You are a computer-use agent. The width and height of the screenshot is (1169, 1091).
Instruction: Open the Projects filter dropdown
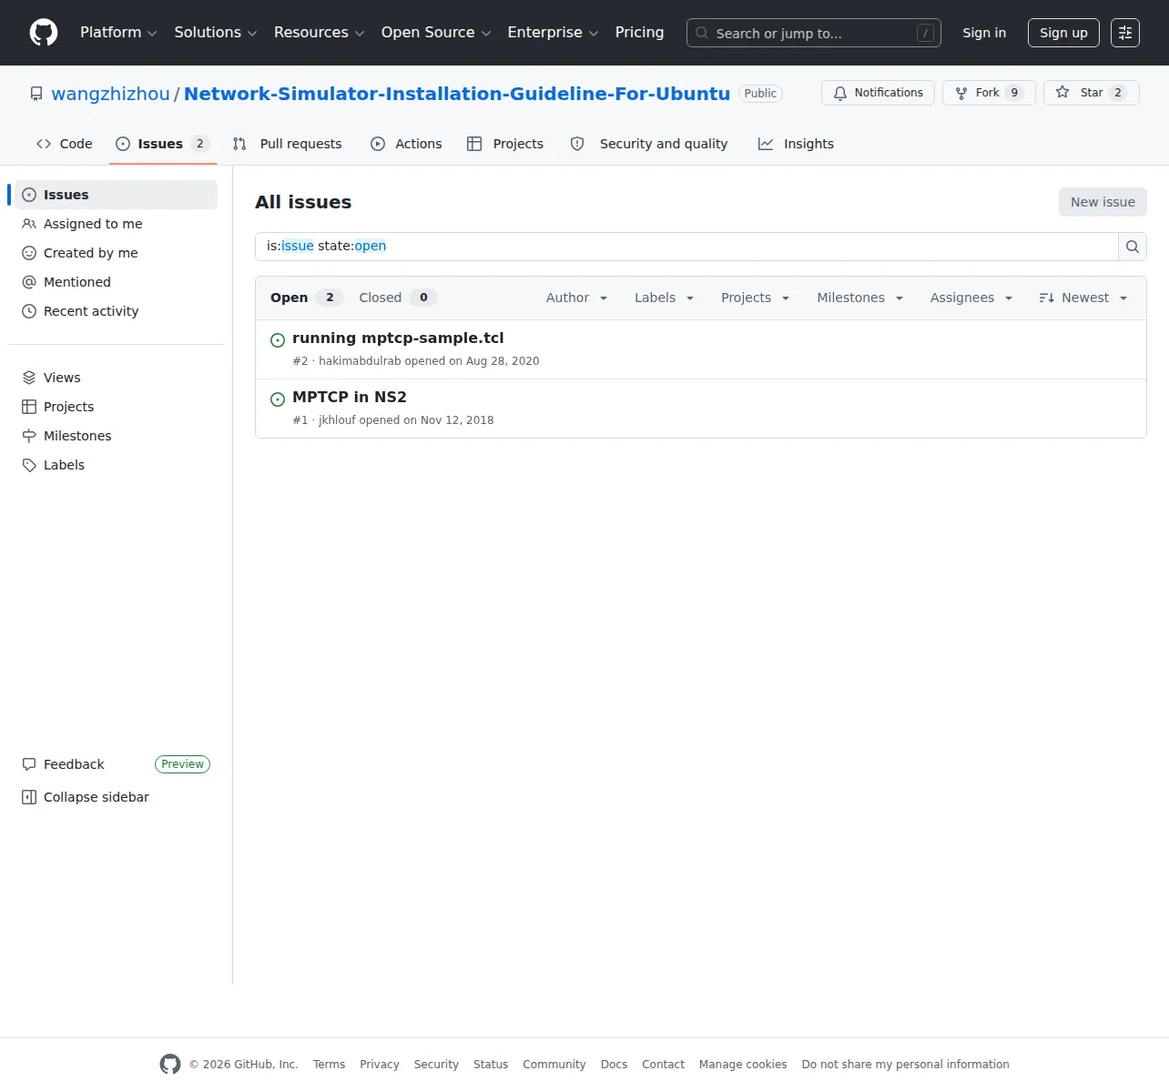click(755, 298)
